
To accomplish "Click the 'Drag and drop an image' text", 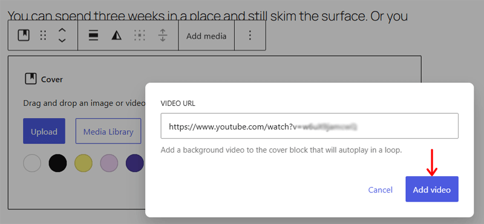I will click(x=84, y=103).
